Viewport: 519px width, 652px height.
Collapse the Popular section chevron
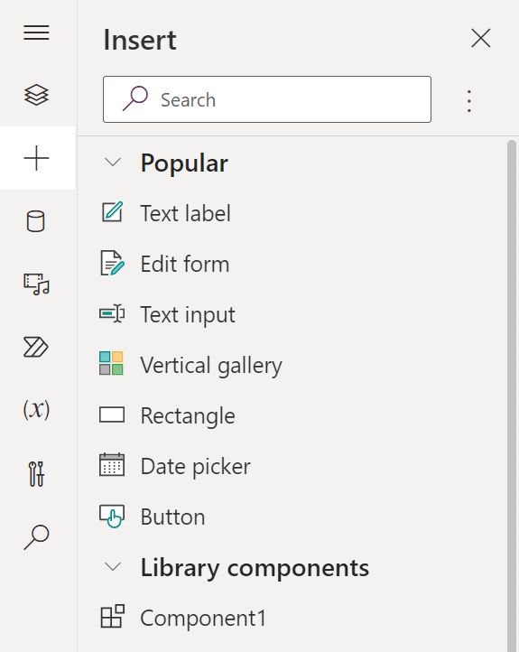tap(113, 162)
